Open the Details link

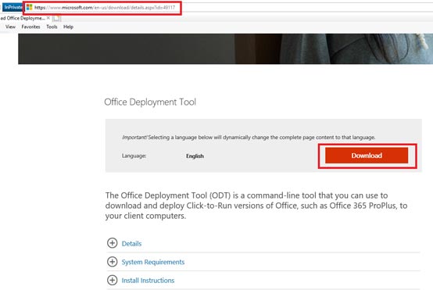pos(131,244)
